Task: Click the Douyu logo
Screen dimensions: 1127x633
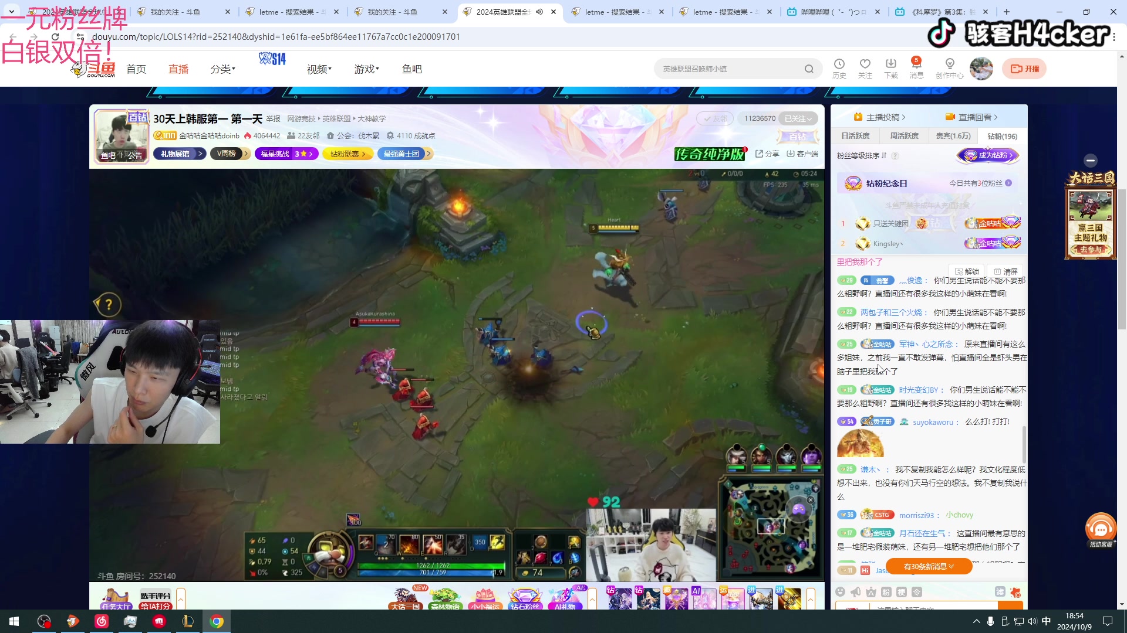Action: tap(94, 69)
